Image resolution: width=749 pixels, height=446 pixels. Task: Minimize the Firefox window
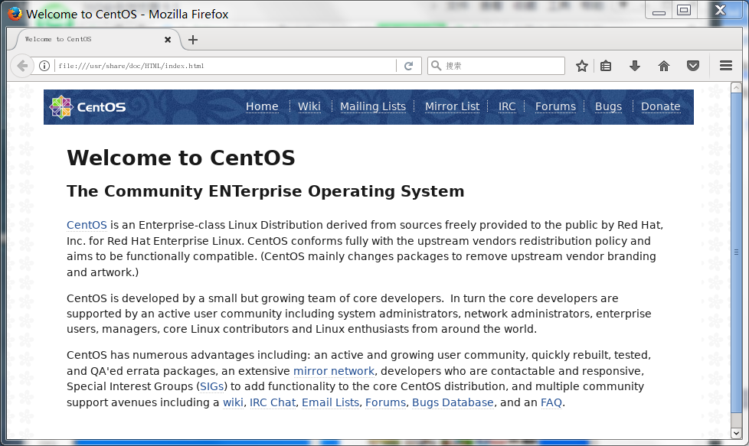coord(659,11)
